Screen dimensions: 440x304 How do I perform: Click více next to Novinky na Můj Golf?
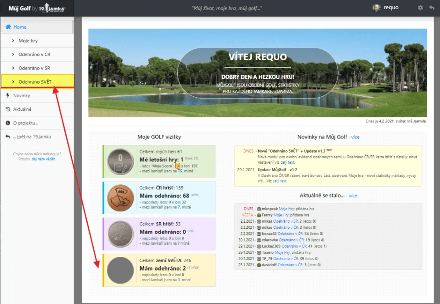click(x=355, y=137)
